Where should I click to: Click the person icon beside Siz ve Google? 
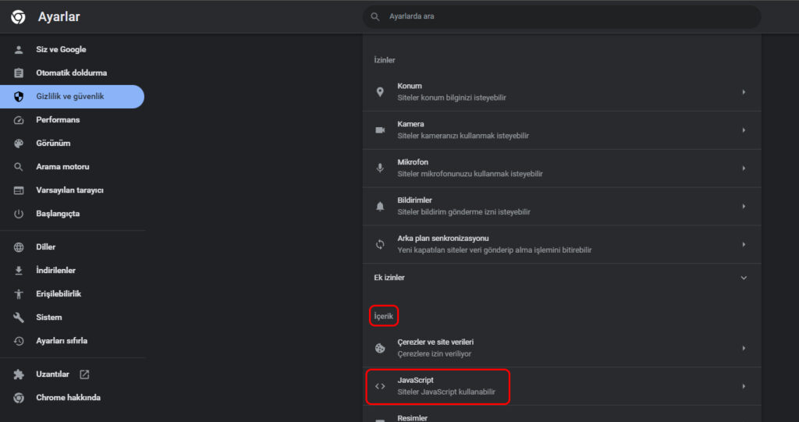(19, 49)
